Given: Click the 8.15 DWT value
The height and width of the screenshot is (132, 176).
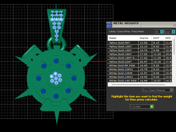Looking at the screenshot, I should (156, 43).
